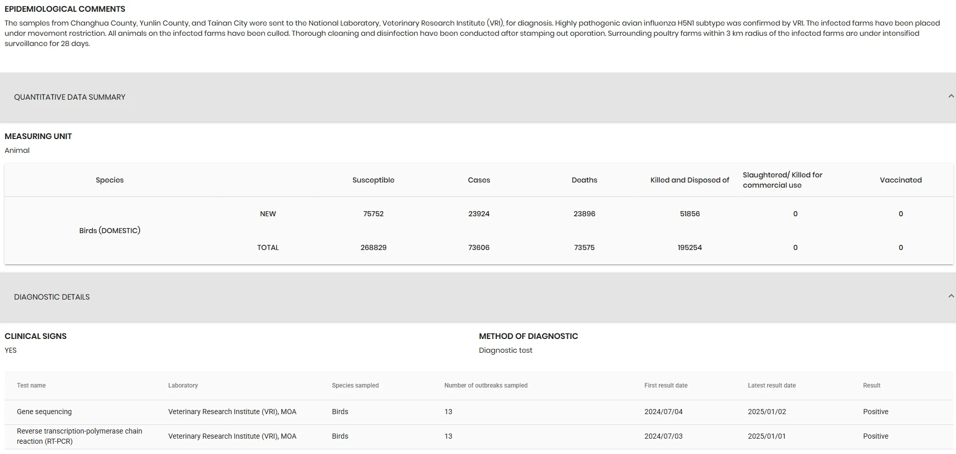Select the Test name column header
The height and width of the screenshot is (454, 956).
[x=31, y=385]
